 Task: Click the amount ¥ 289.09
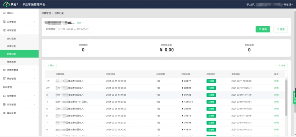click(186, 88)
